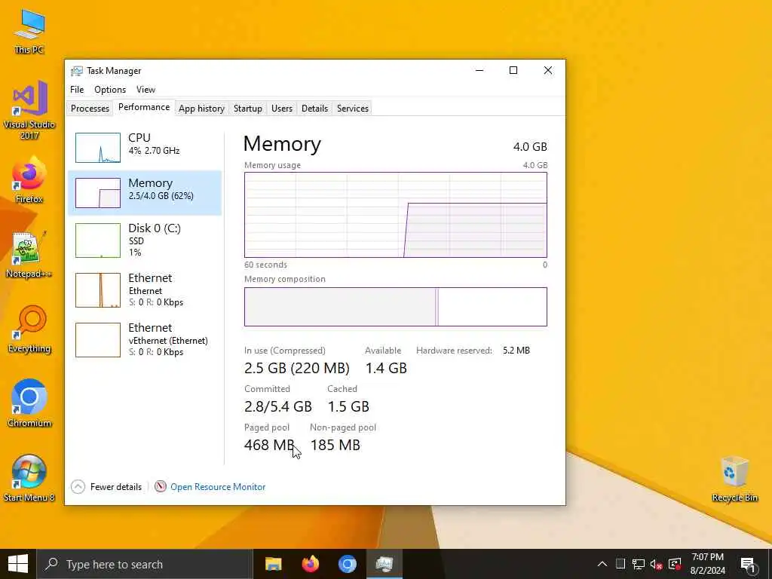Click Non-paged pool value 185 MB
Screen dimensions: 772x579
335,445
